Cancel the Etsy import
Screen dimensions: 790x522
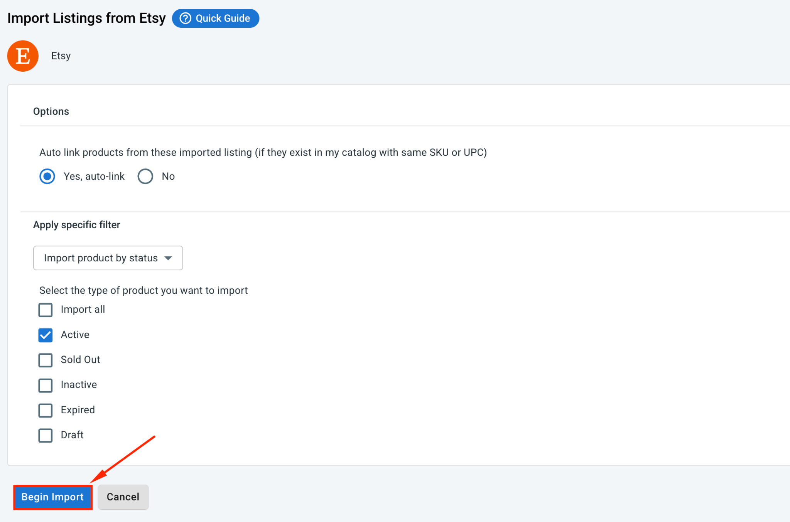(x=123, y=497)
